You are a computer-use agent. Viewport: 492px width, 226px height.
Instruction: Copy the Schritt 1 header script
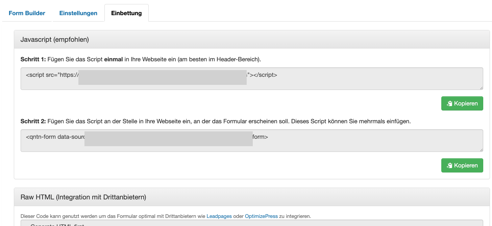click(x=462, y=103)
